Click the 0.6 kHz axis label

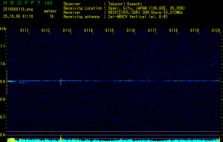(3, 135)
